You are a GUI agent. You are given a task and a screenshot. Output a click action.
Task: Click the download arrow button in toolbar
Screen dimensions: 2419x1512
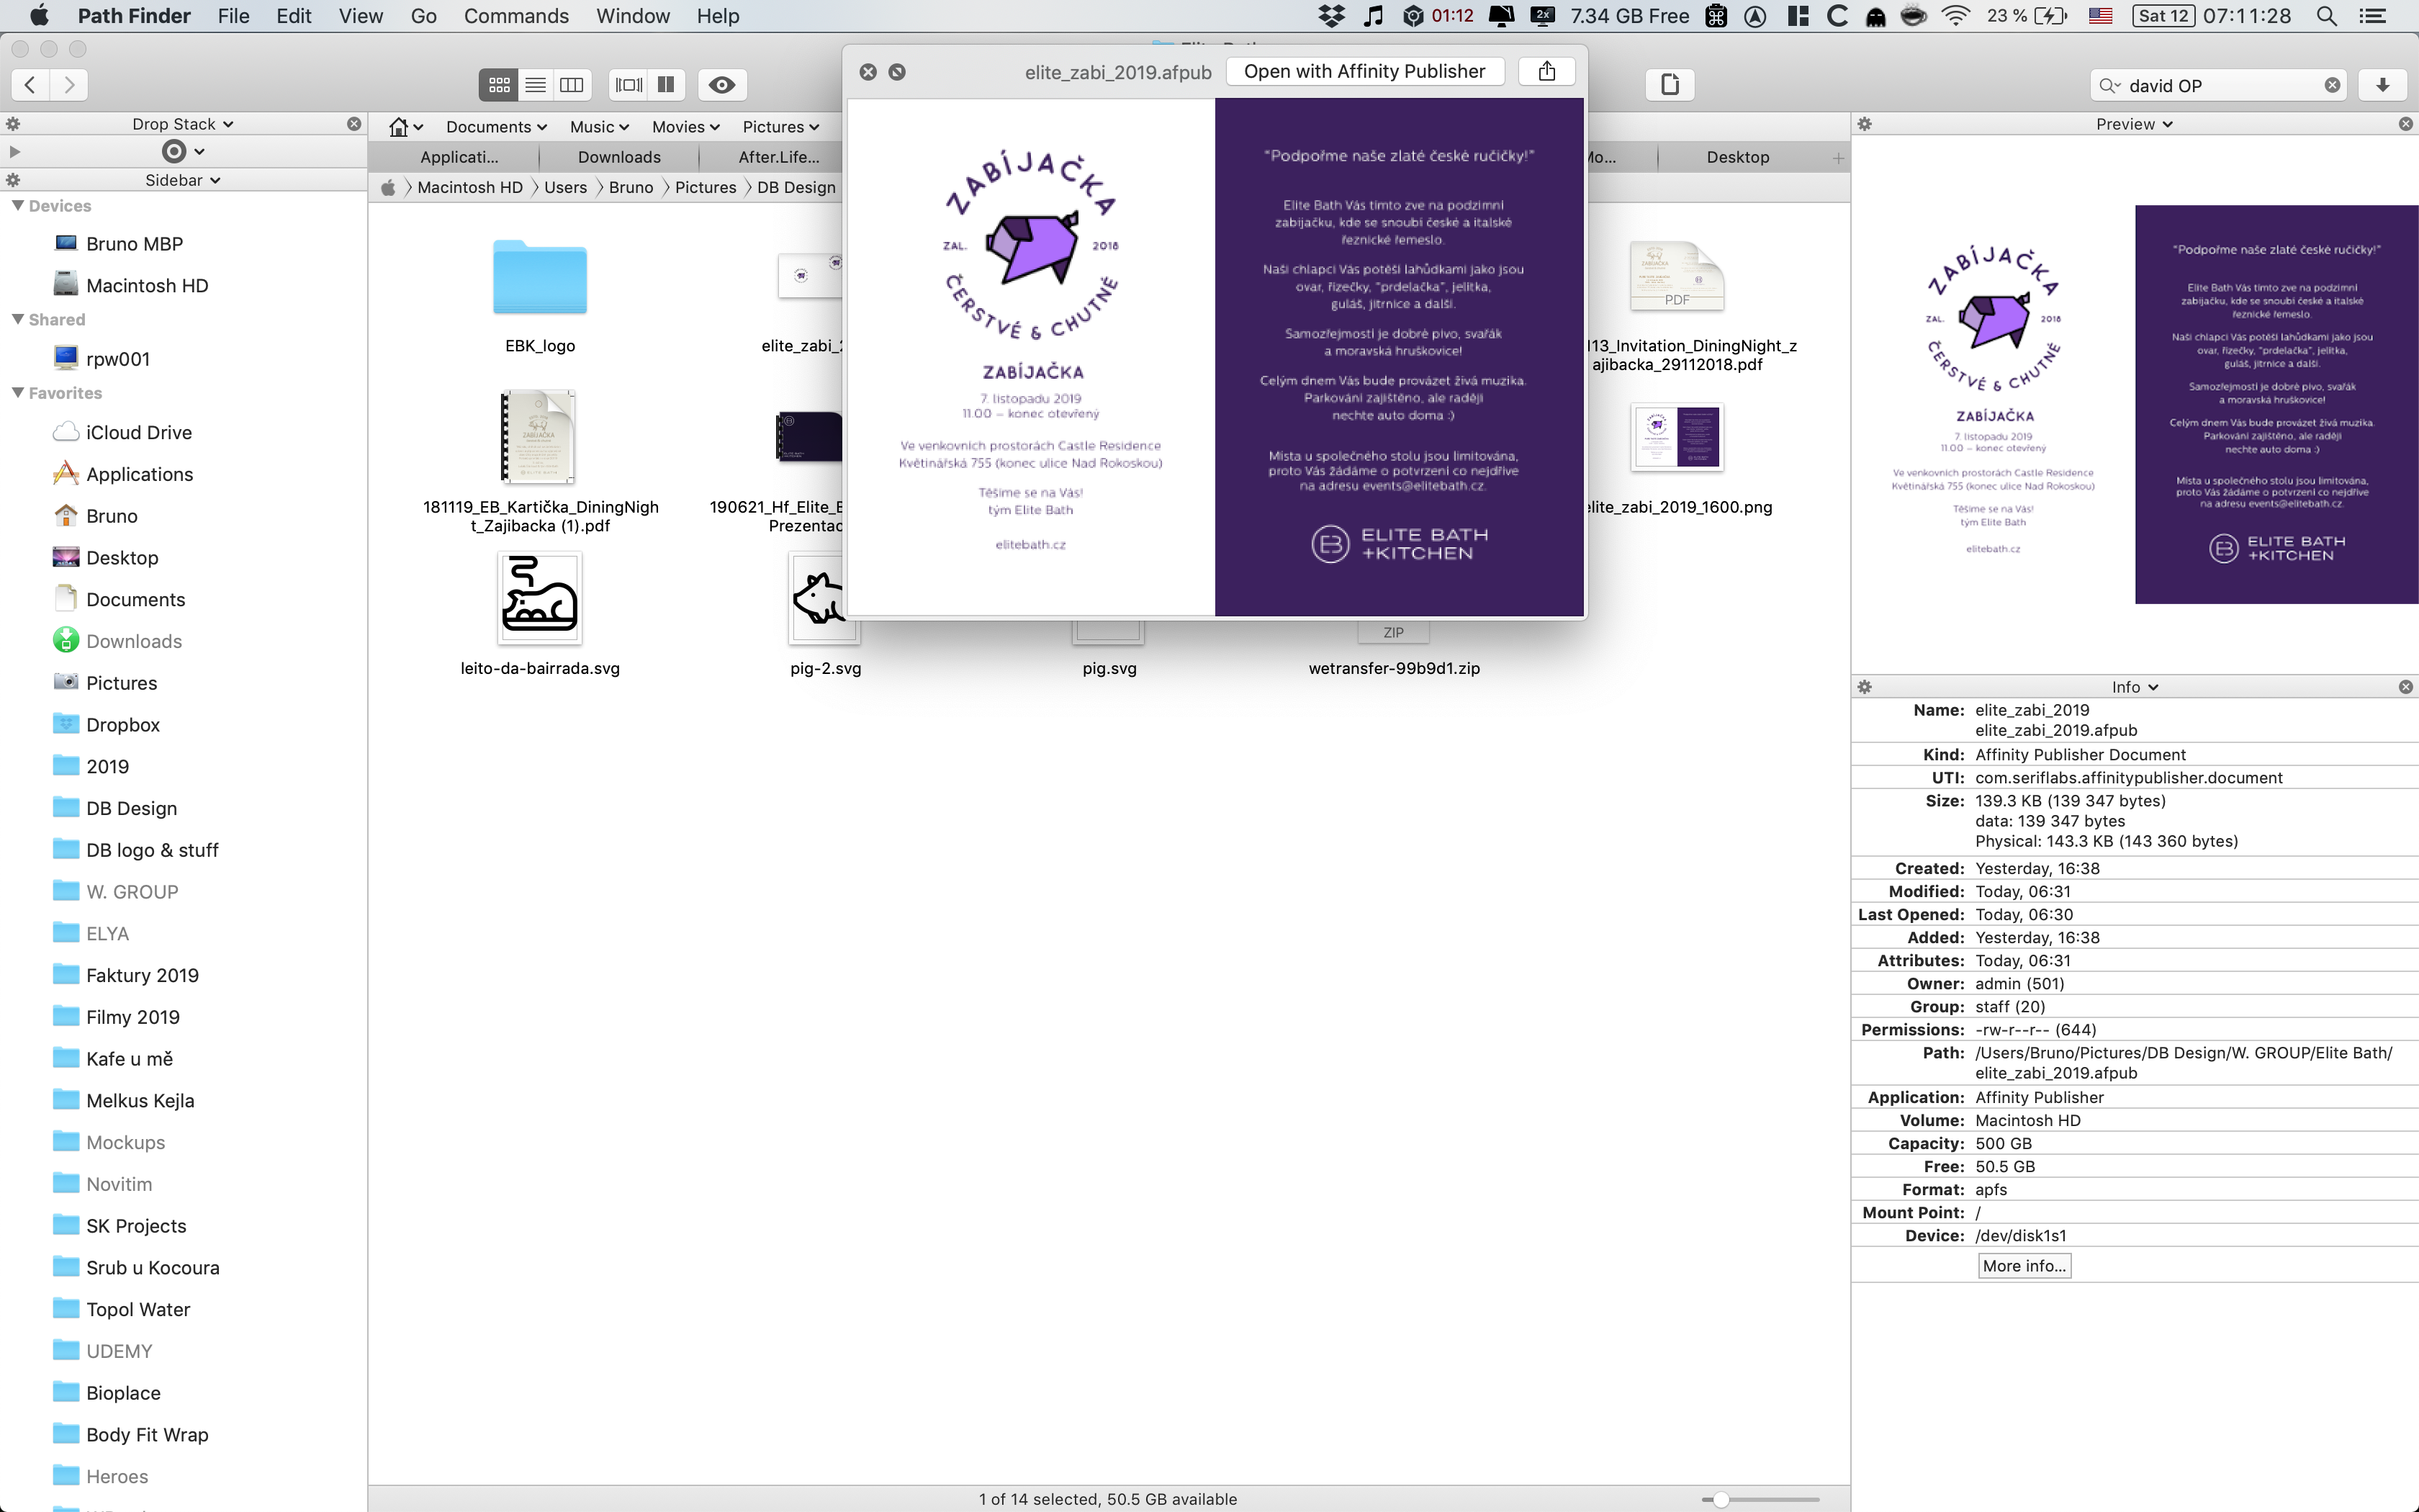2382,85
